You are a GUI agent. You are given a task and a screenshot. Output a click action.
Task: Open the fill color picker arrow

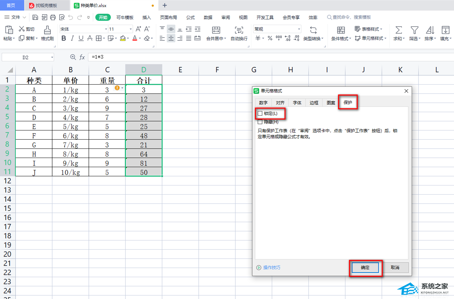pyautogui.click(x=129, y=38)
